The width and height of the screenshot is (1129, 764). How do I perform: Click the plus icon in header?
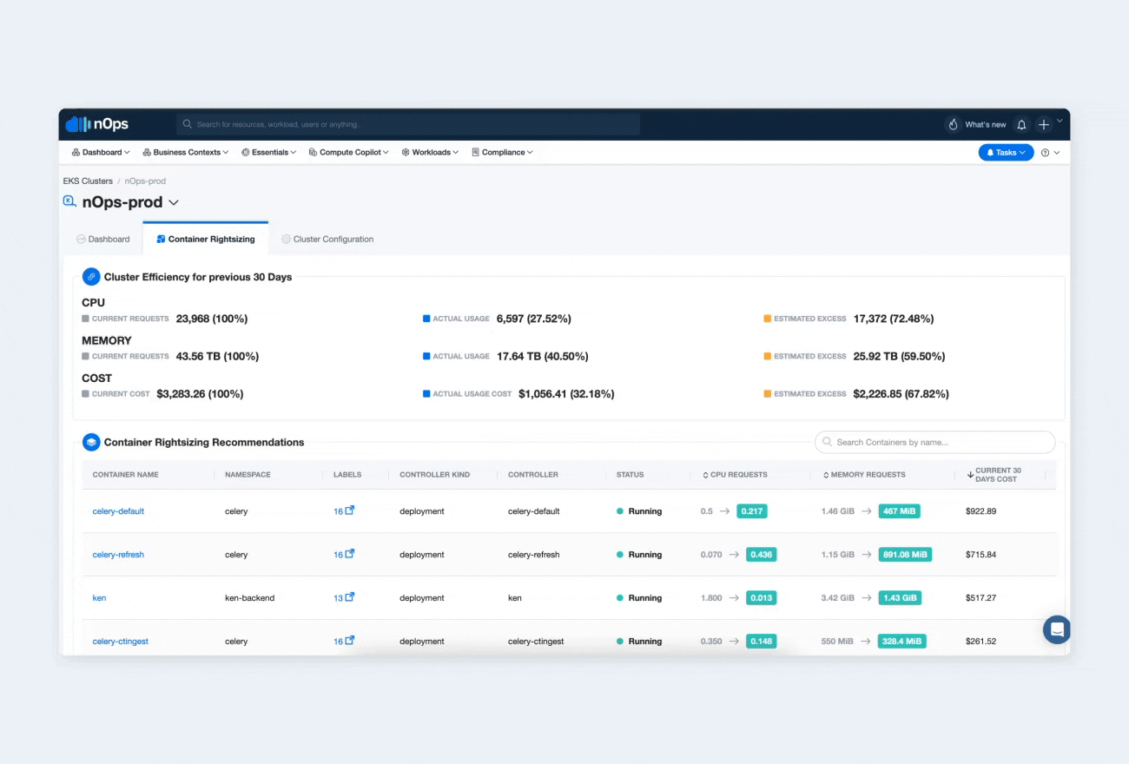click(x=1044, y=125)
